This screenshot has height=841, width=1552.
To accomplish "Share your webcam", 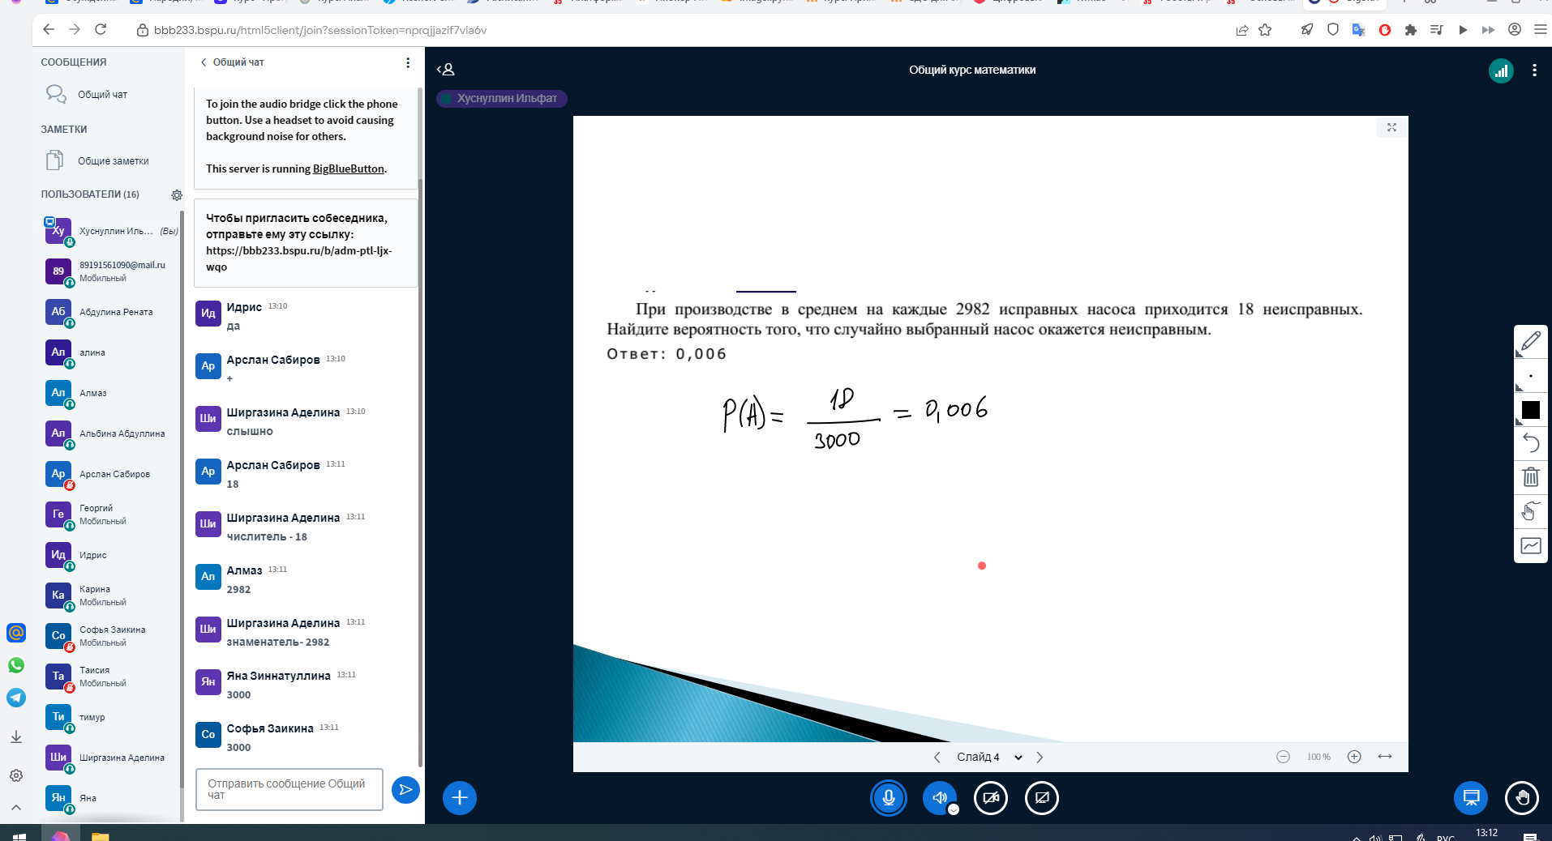I will click(x=991, y=798).
